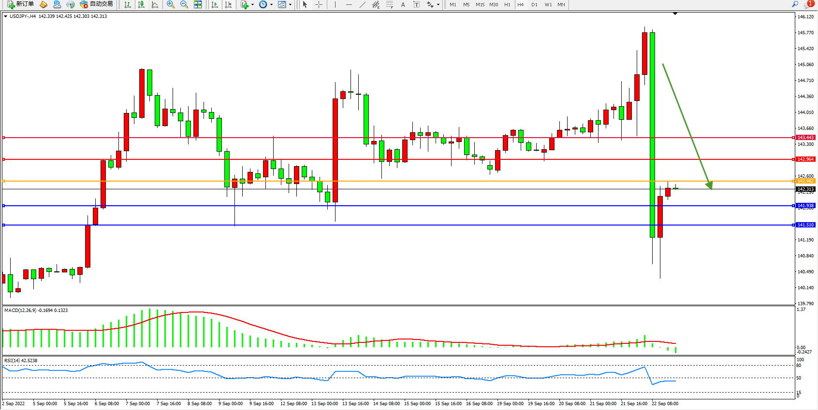Screen dimensions: 818x410
Task: Switch timeframe to D1
Action: pyautogui.click(x=534, y=4)
